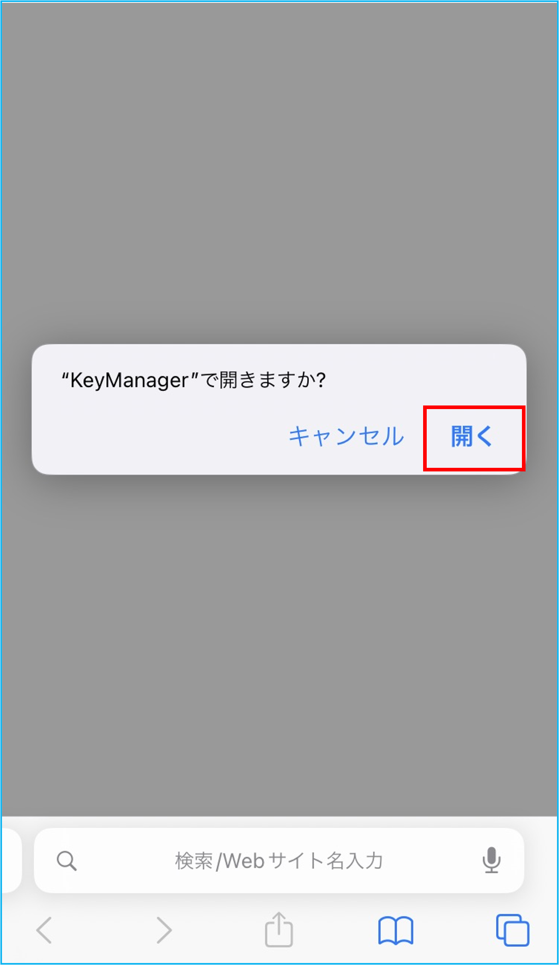Tap the dimmed gray page above the dialog

279,170
